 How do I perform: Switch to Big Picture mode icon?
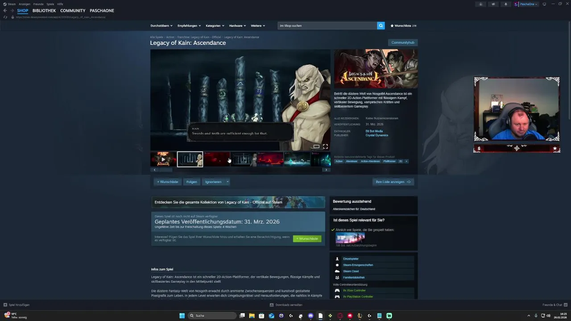pos(544,4)
